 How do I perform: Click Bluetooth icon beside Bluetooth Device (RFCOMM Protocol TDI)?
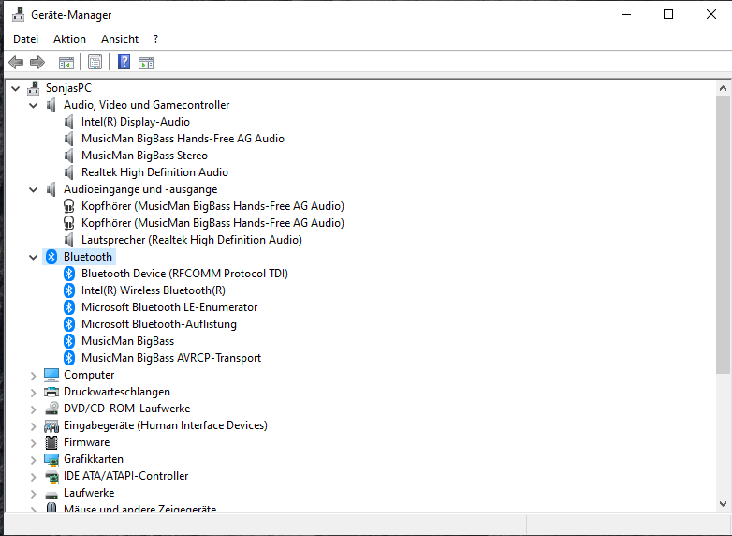tap(69, 274)
